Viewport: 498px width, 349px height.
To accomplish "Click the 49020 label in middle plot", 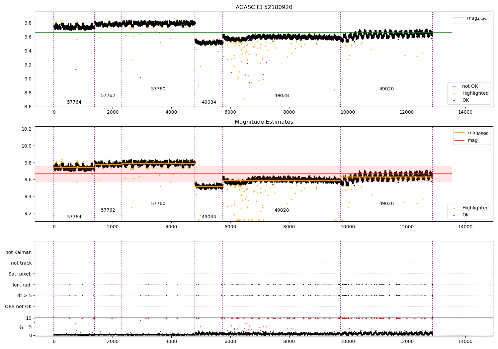I will click(x=386, y=204).
